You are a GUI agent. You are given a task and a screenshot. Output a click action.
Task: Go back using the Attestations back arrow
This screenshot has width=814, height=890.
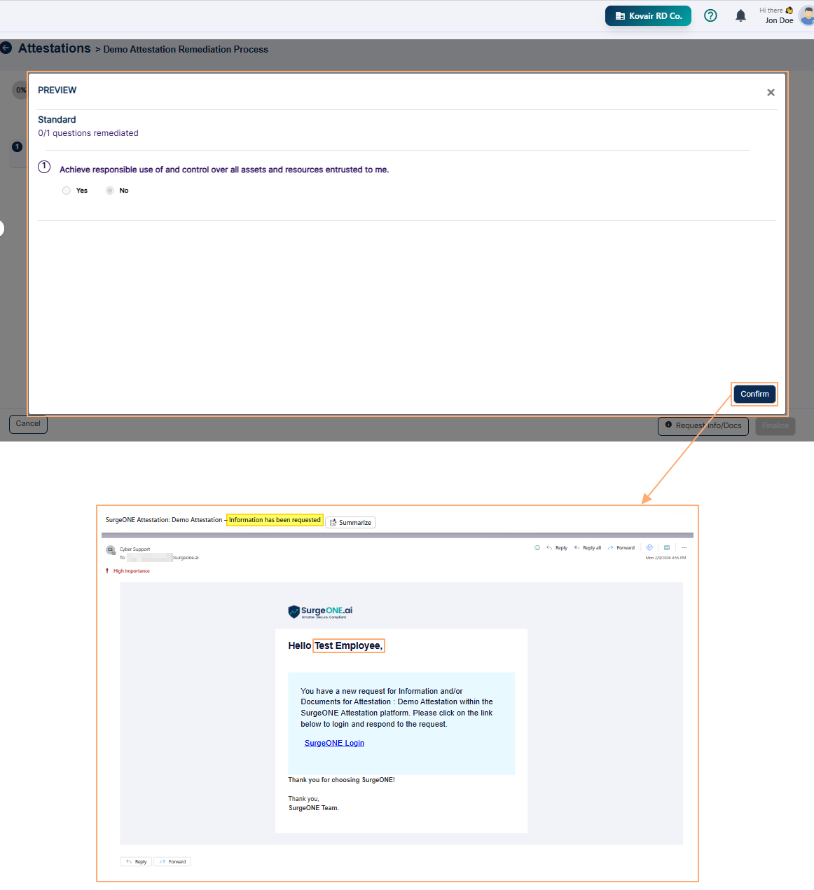coord(7,48)
